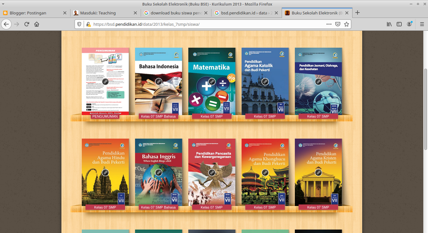Click the page vertical scrollbar thumb

(x=425, y=109)
